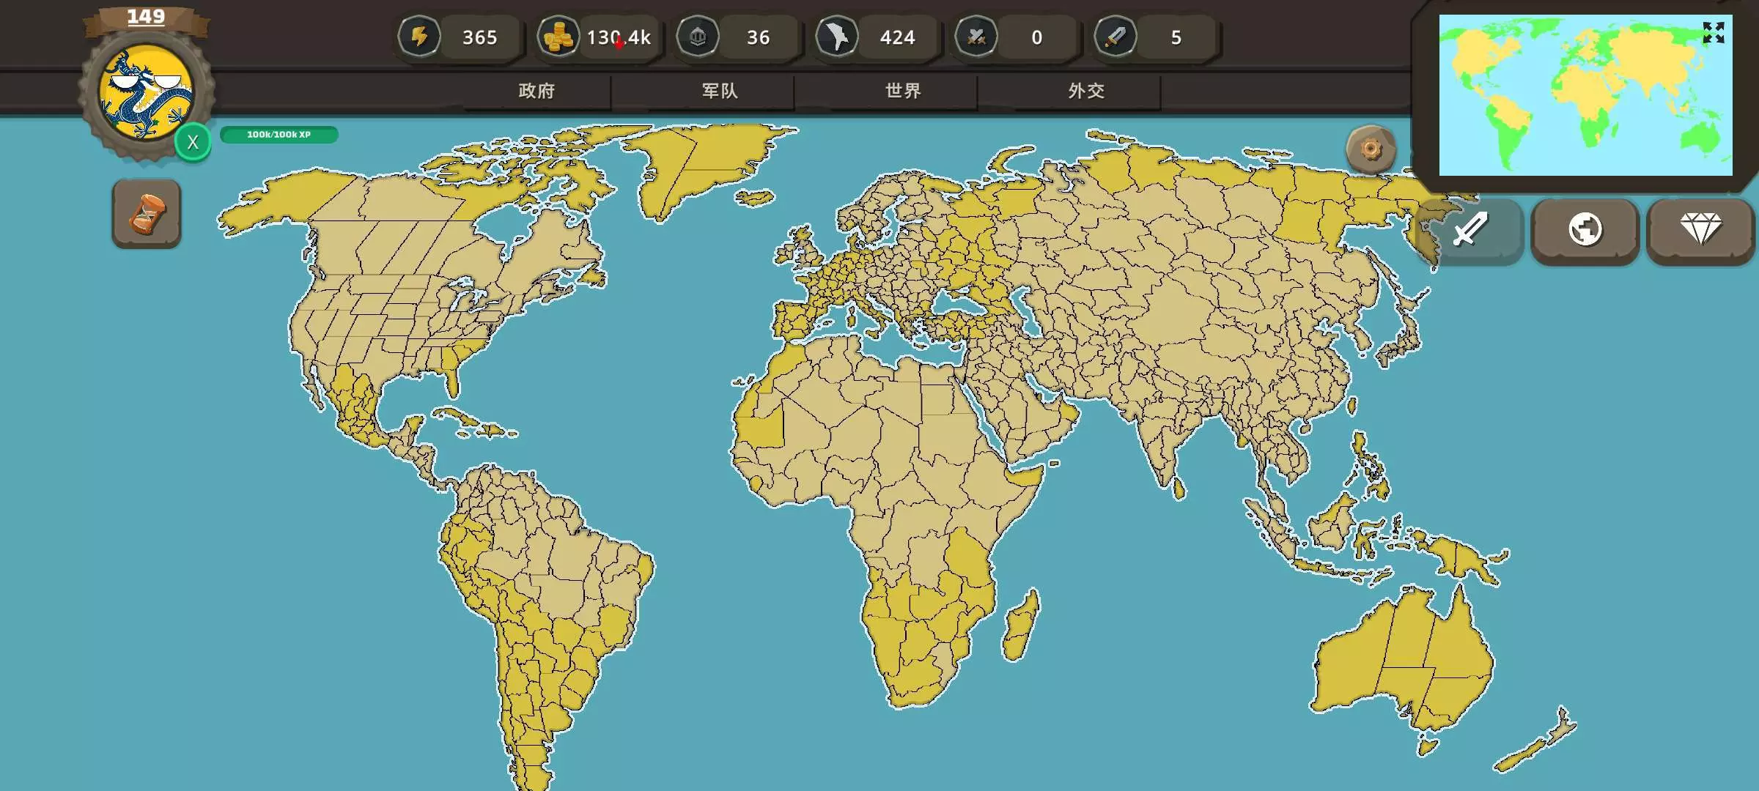Click the dragon flag emblem avatar
This screenshot has height=791, width=1759.
(x=145, y=92)
